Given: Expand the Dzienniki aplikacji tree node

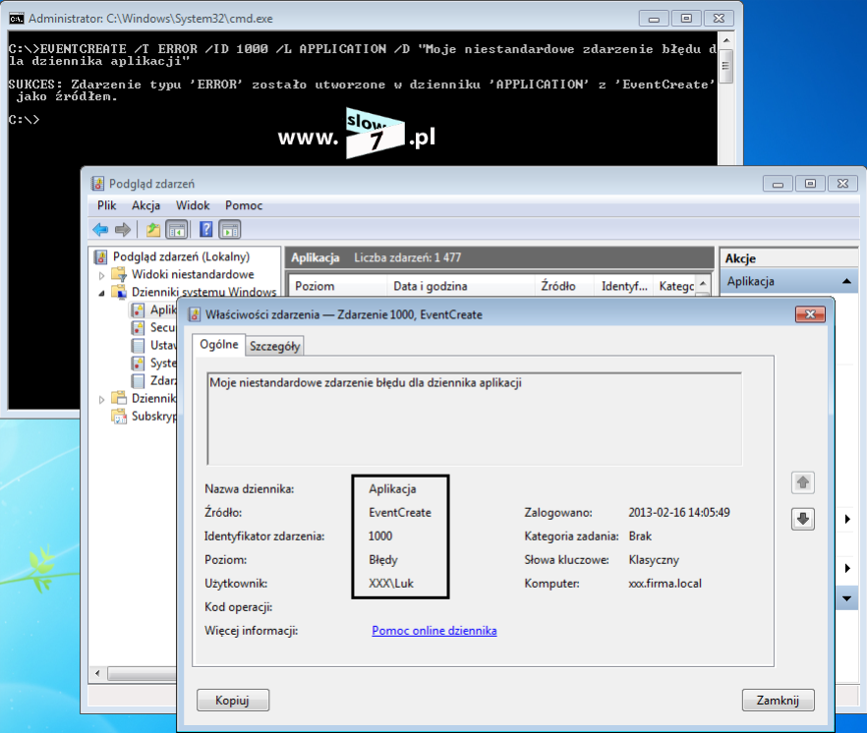Looking at the screenshot, I should pyautogui.click(x=102, y=399).
